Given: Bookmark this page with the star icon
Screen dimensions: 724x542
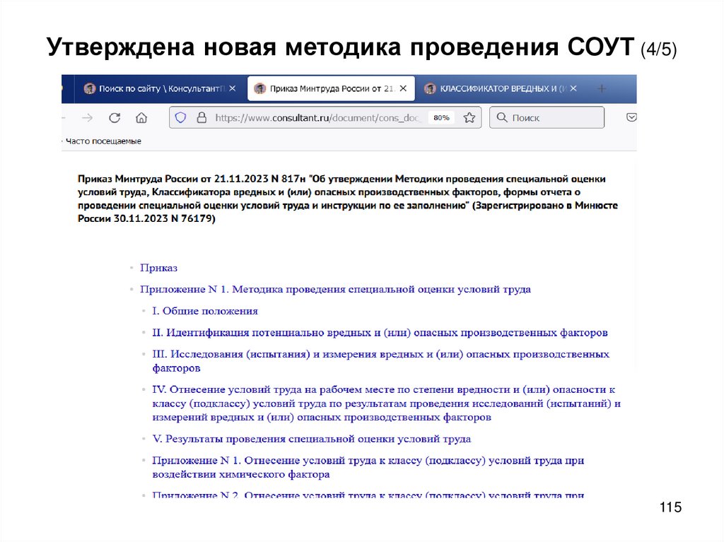Looking at the screenshot, I should 469,118.
